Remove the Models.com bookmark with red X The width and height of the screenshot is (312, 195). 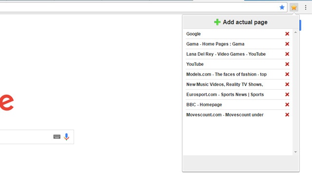pos(287,74)
